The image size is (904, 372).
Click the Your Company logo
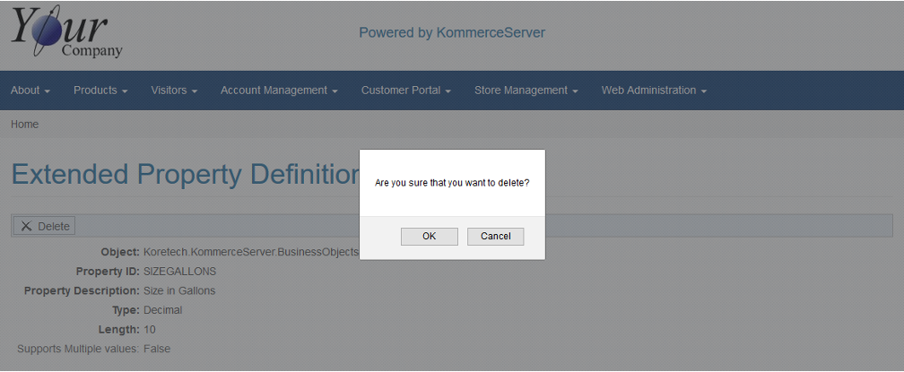(x=67, y=34)
